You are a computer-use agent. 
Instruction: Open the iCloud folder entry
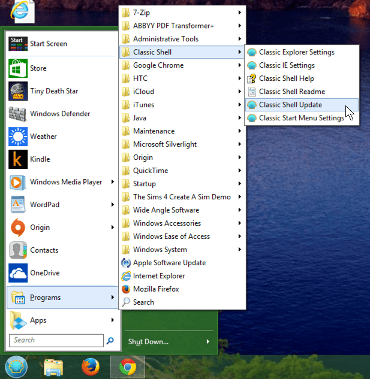click(x=182, y=92)
